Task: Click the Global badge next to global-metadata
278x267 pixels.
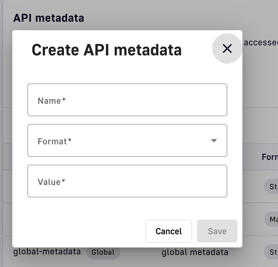Action: [103, 252]
